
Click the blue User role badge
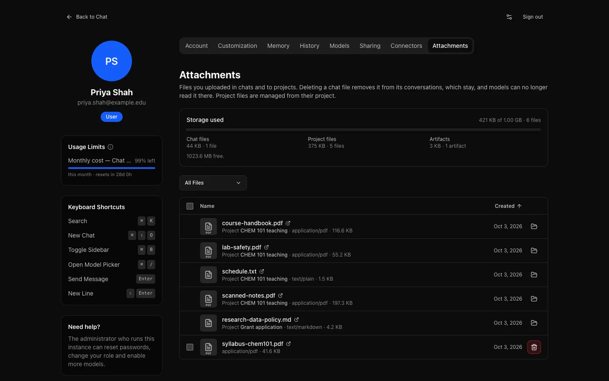(112, 117)
